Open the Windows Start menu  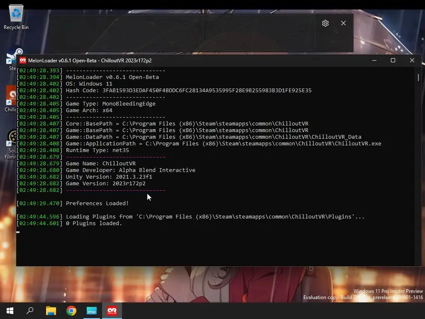(x=10, y=311)
